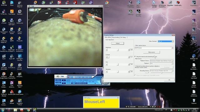Open the Playback Device dropdown
Viewport: 200px width, 112px height.
pos(162,61)
